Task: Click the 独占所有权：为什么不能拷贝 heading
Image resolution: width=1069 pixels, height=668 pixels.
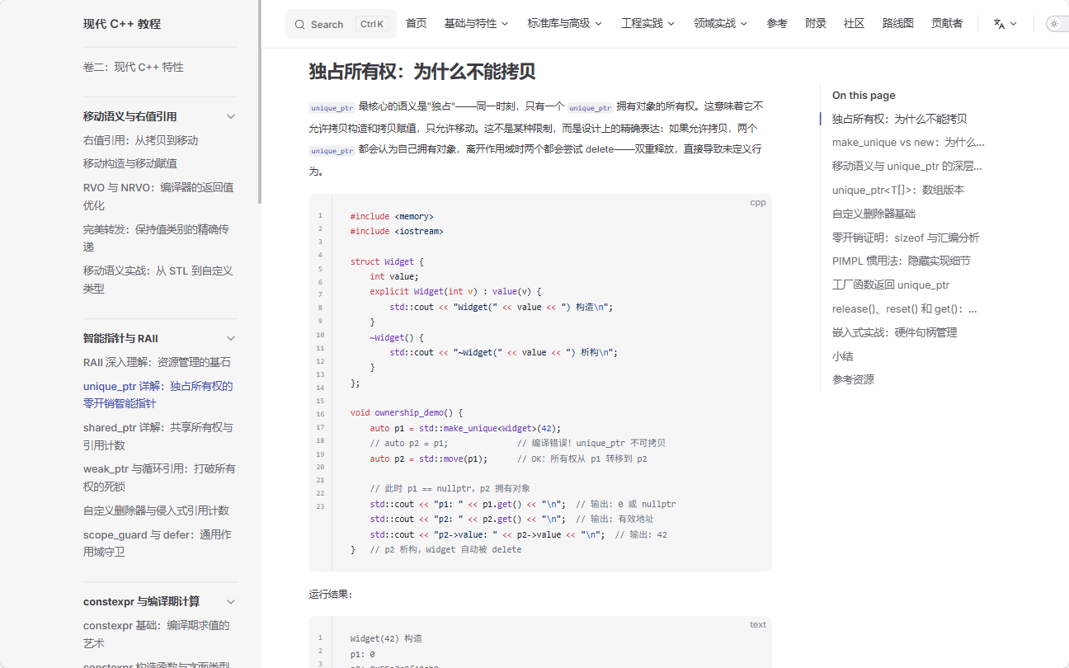Action: [422, 72]
